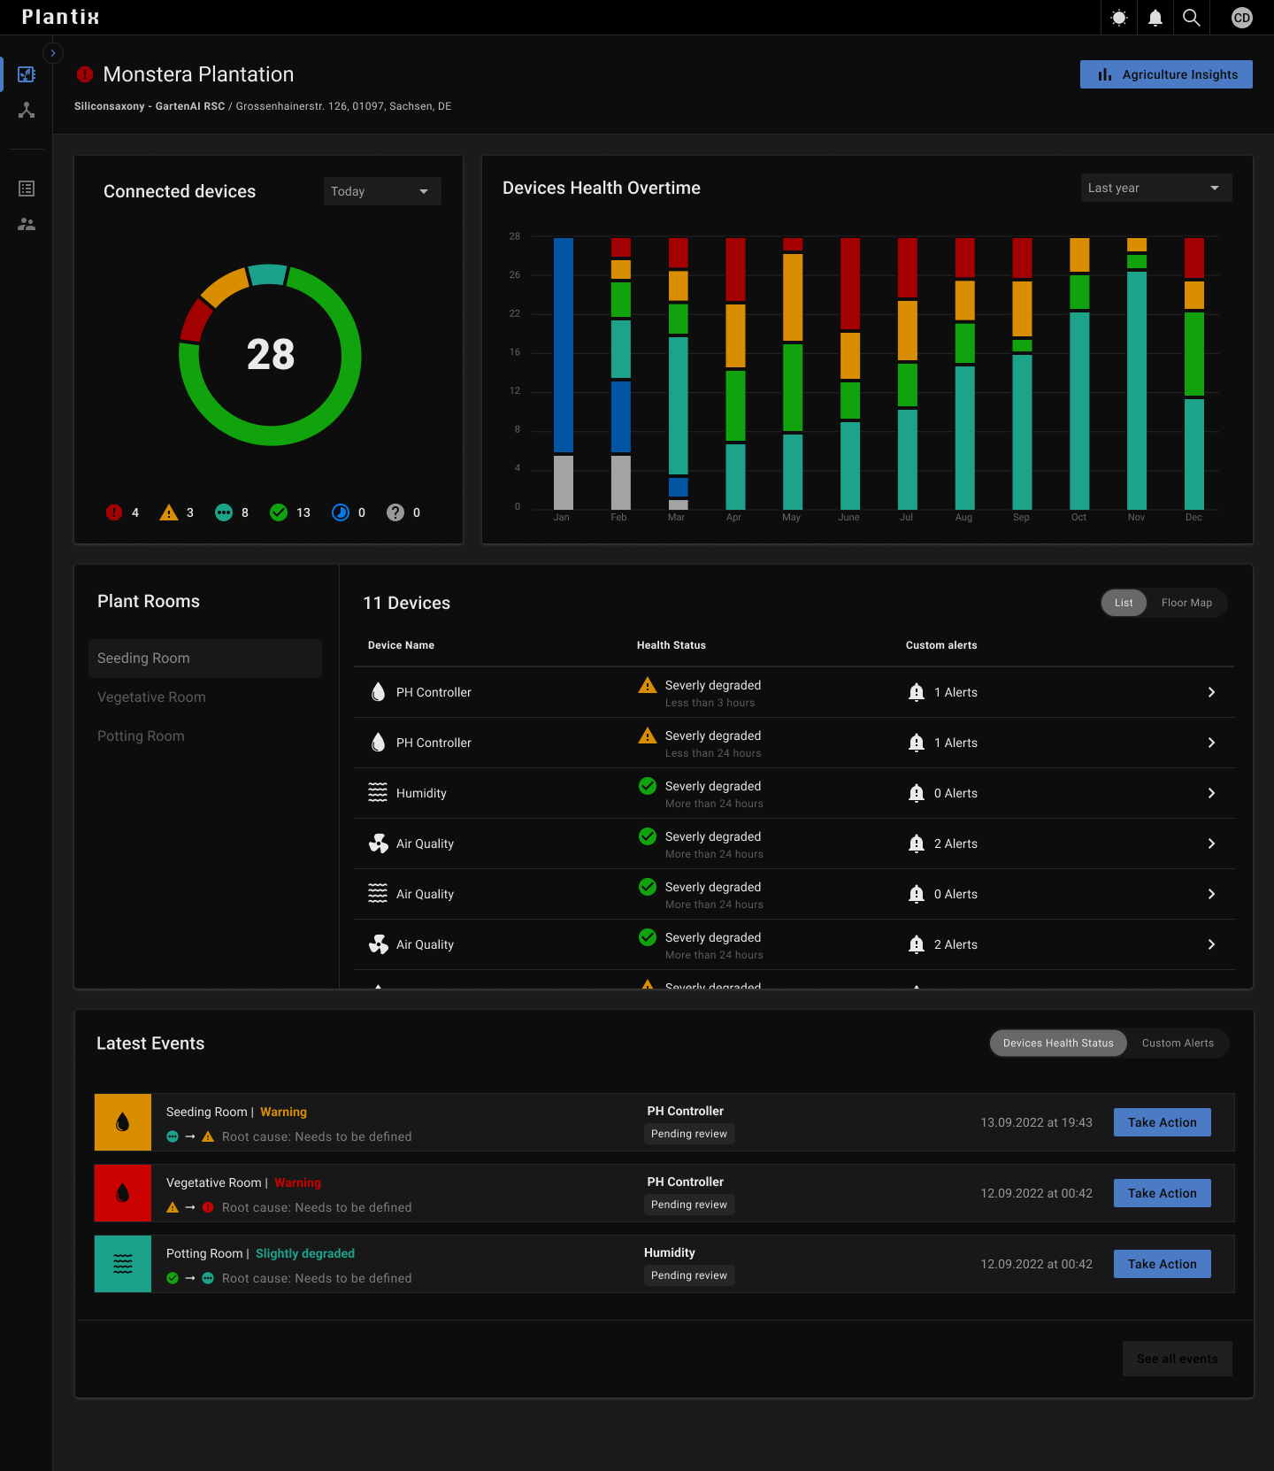Click the unknown question mark status icon
The height and width of the screenshot is (1471, 1274).
point(395,512)
